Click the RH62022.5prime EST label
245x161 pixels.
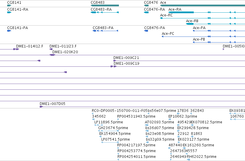202,157
